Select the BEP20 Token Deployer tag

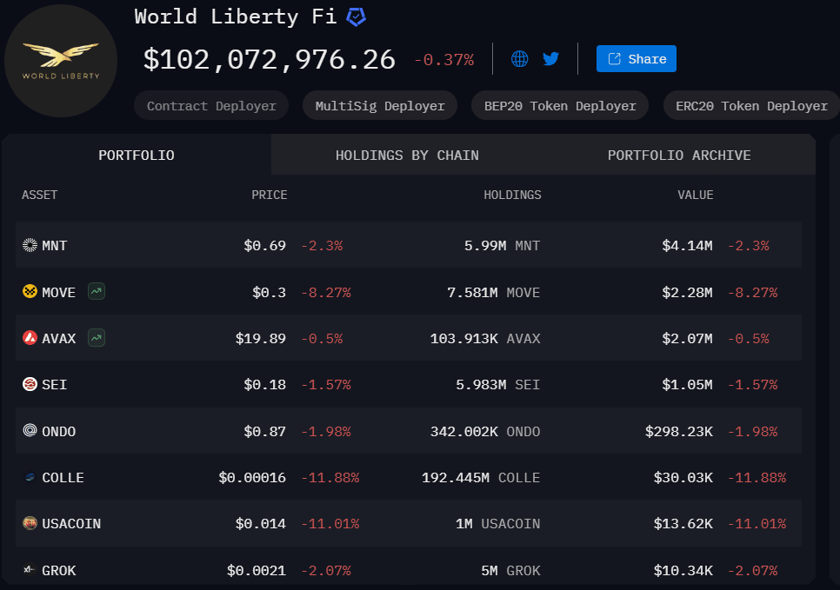tap(560, 106)
